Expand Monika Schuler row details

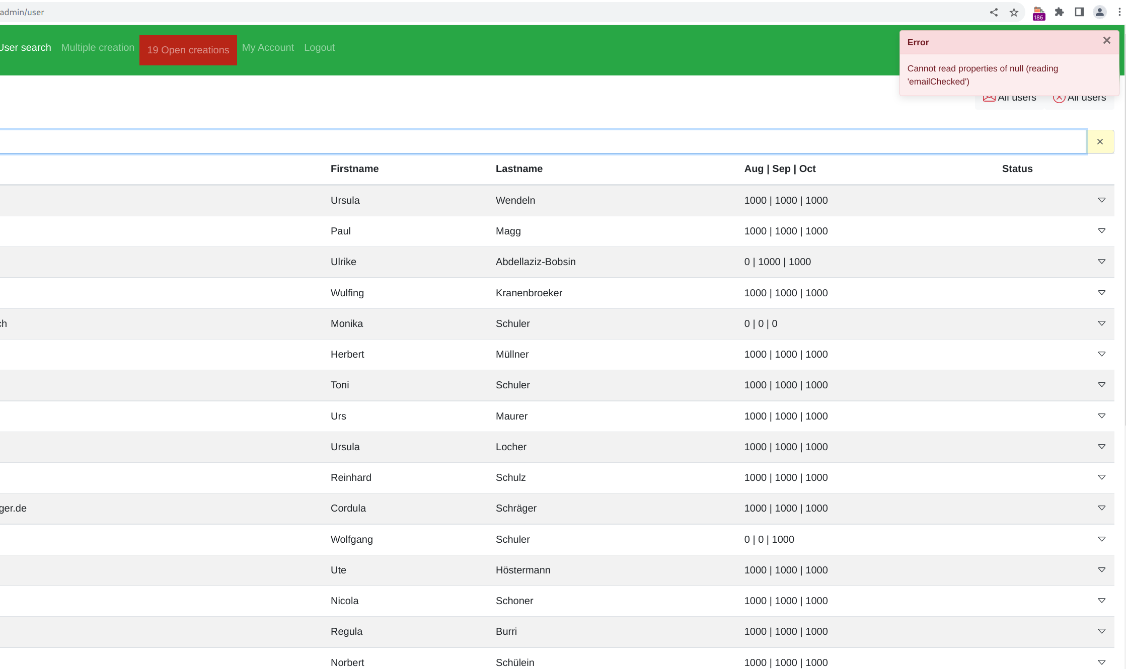1101,323
